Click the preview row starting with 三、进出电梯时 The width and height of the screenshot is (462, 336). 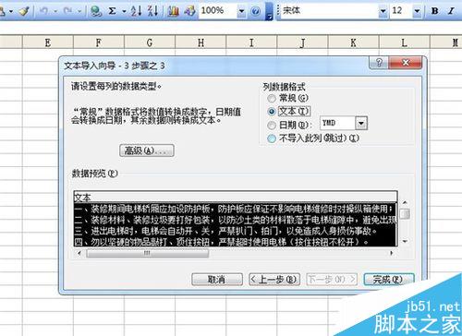[236, 231]
